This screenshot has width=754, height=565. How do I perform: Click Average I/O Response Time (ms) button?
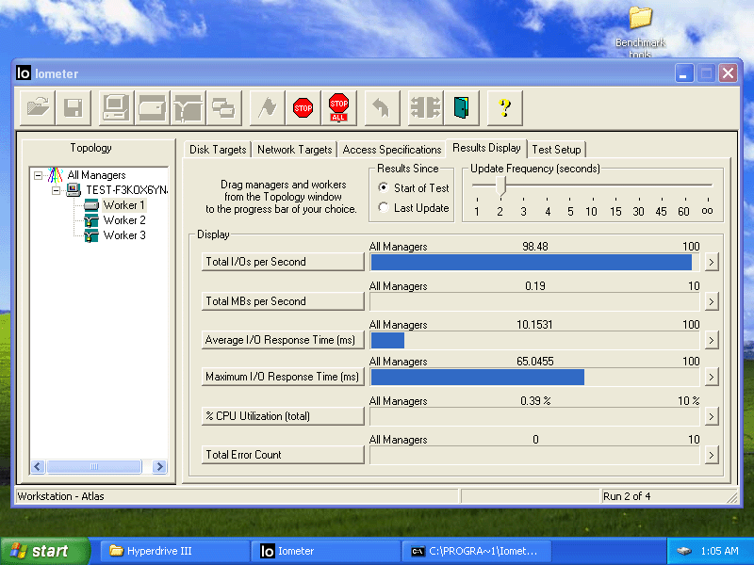[x=283, y=340]
